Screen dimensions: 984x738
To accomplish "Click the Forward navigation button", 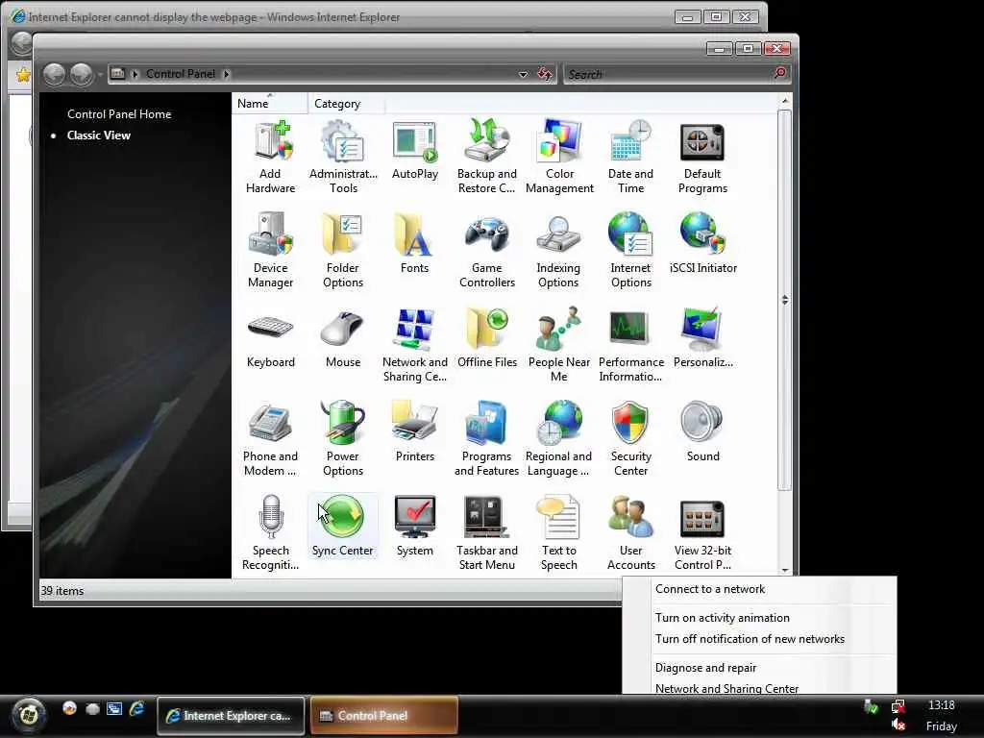I will click(81, 74).
